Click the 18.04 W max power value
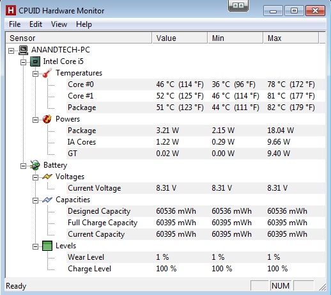Screen dimensions: 331x295 tap(281, 131)
